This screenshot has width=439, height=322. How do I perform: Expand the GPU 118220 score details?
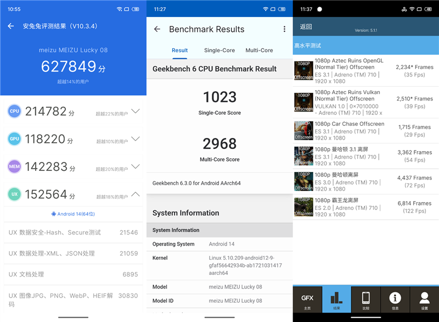pos(136,138)
